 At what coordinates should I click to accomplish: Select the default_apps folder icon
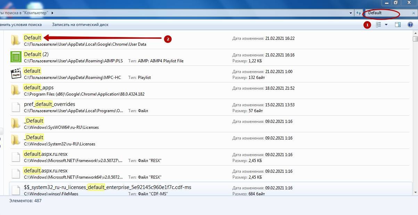point(15,90)
